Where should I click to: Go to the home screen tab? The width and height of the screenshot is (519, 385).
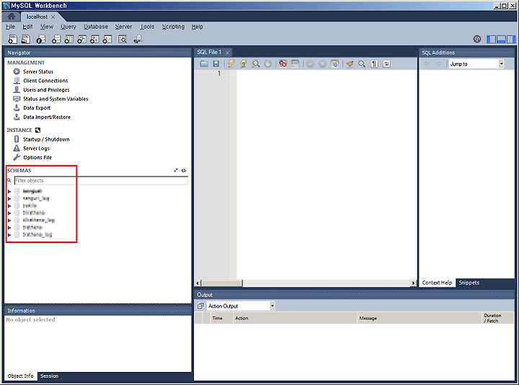[x=12, y=16]
